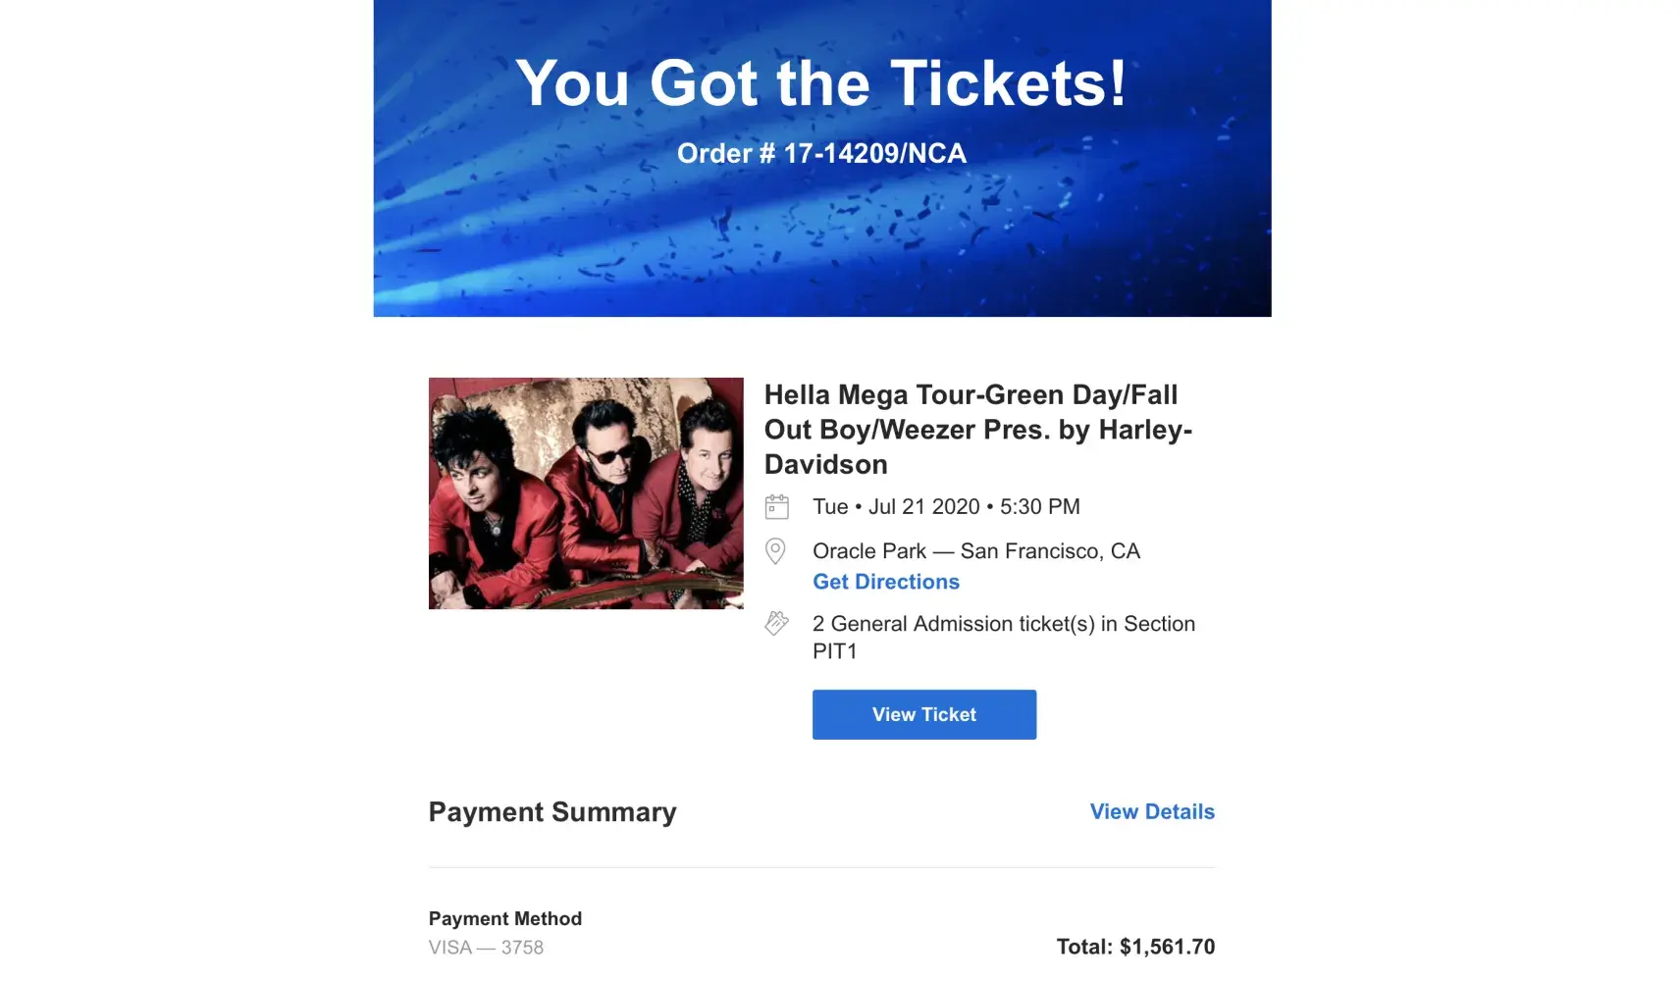The image size is (1680, 981).
Task: Click the Total $1,561.70 amount
Action: pyautogui.click(x=1135, y=947)
